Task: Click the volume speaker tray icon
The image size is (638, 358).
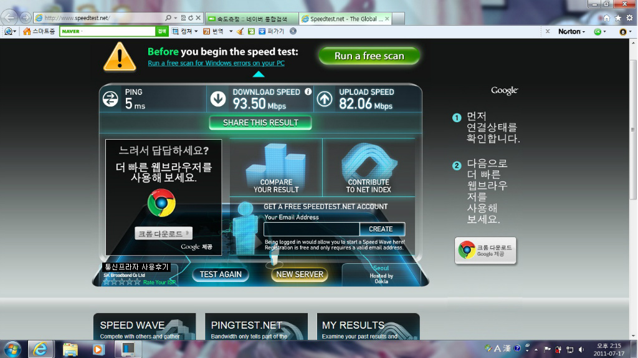Action: [x=581, y=349]
